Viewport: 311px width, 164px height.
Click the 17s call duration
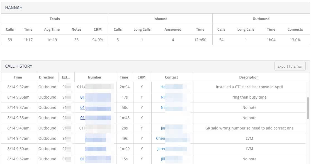(125, 97)
